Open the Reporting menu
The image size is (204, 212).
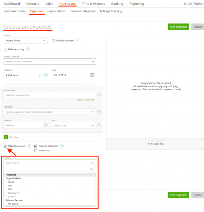(137, 4)
